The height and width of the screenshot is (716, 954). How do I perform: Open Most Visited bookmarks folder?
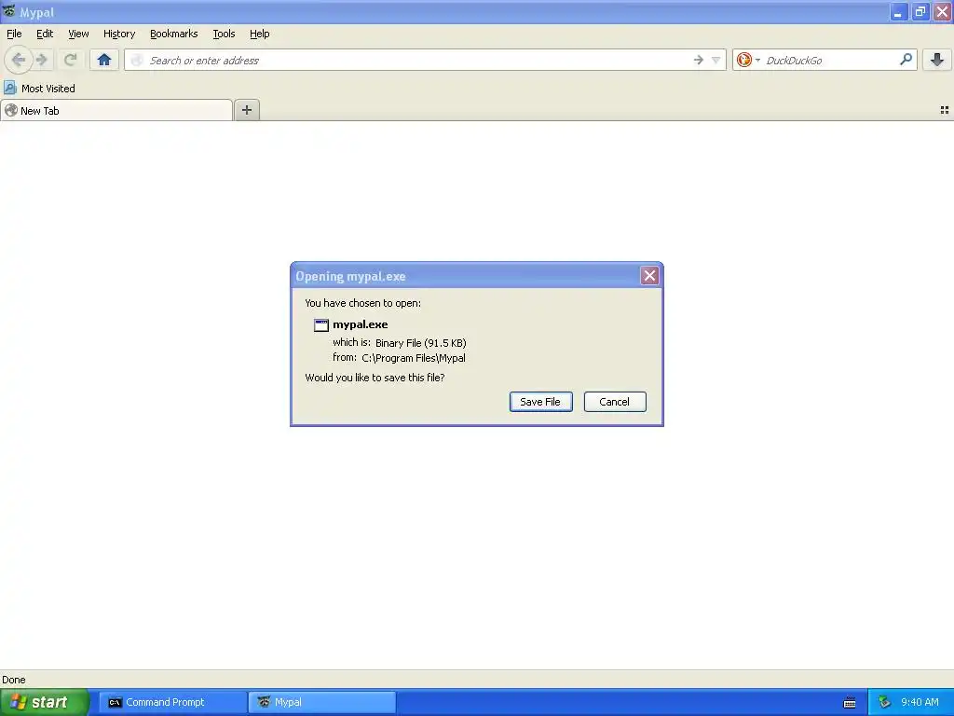click(x=40, y=89)
